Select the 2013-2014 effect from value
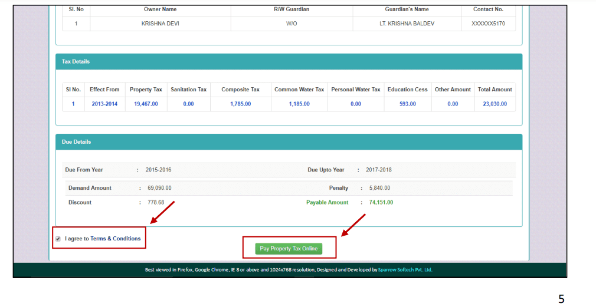This screenshot has width=596, height=307. point(104,104)
